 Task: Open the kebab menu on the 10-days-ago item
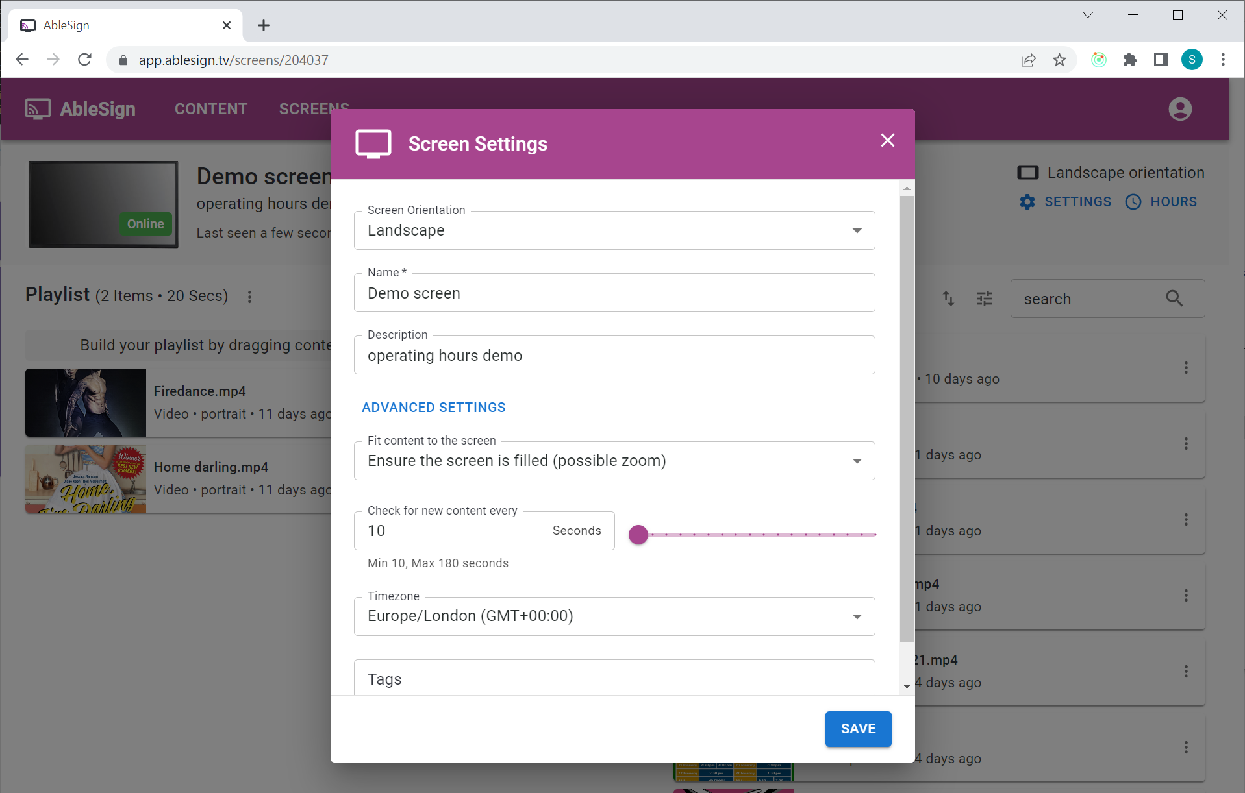point(1186,367)
